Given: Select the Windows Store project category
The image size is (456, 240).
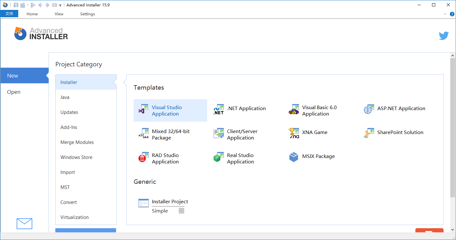Looking at the screenshot, I should point(86,157).
